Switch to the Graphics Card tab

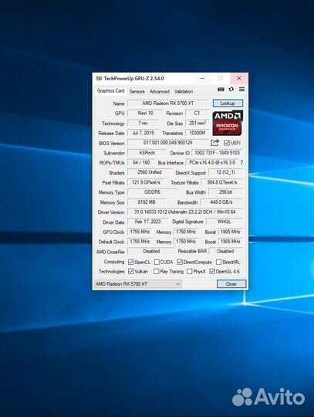tap(110, 90)
